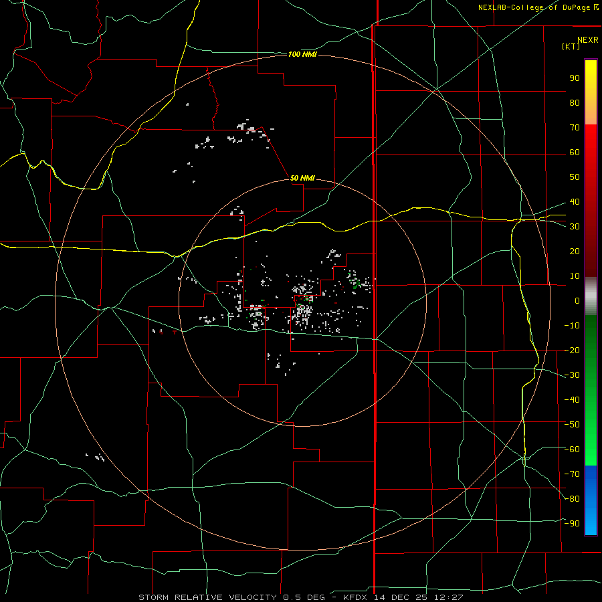Click the [KT] units label
This screenshot has height=602, width=602.
[571, 46]
